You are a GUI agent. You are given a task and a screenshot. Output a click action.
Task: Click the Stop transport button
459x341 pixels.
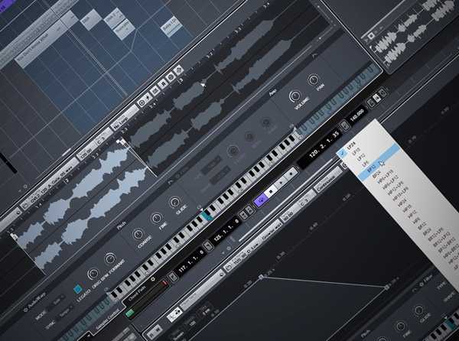(271, 191)
